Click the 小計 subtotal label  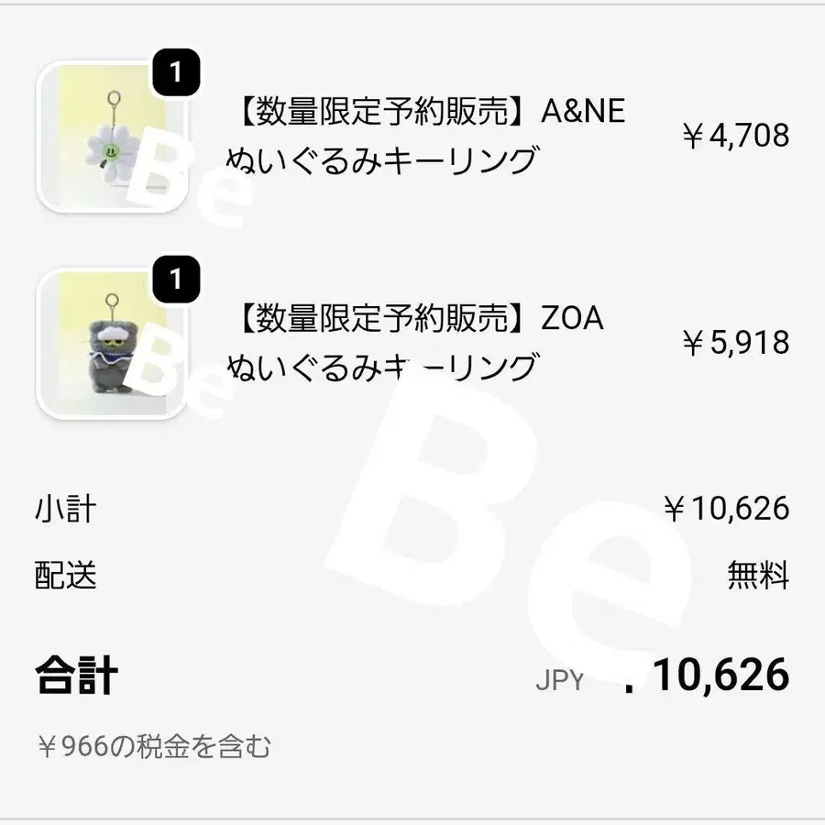tap(65, 509)
